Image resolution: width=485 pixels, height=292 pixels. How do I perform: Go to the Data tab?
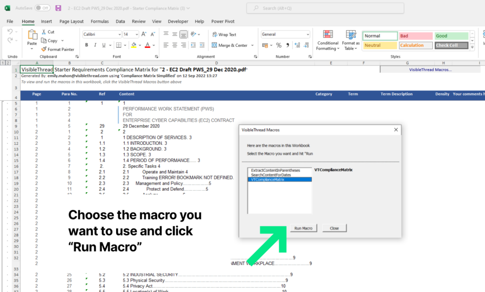coord(120,21)
